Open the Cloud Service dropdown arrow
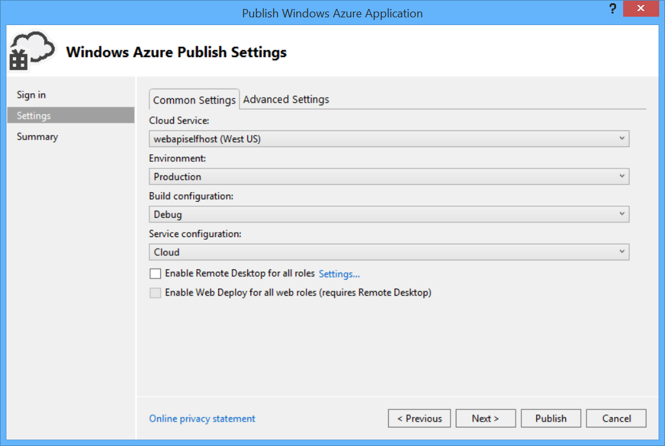Image resolution: width=665 pixels, height=446 pixels. [622, 138]
